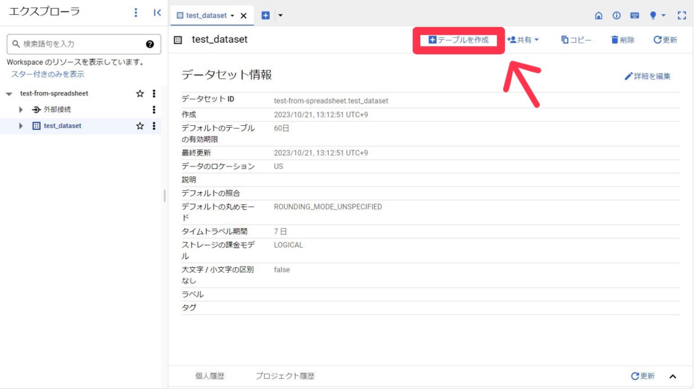Open explorer panel three-dot menu
This screenshot has width=694, height=389.
pyautogui.click(x=136, y=12)
